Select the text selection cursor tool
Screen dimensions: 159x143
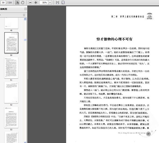17,2
